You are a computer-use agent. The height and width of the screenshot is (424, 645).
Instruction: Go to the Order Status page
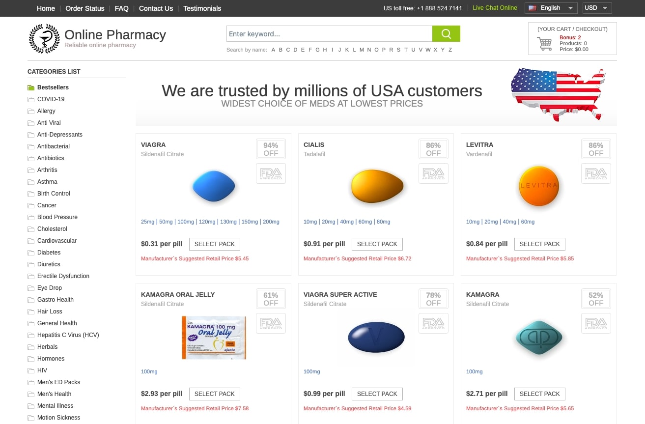(85, 8)
